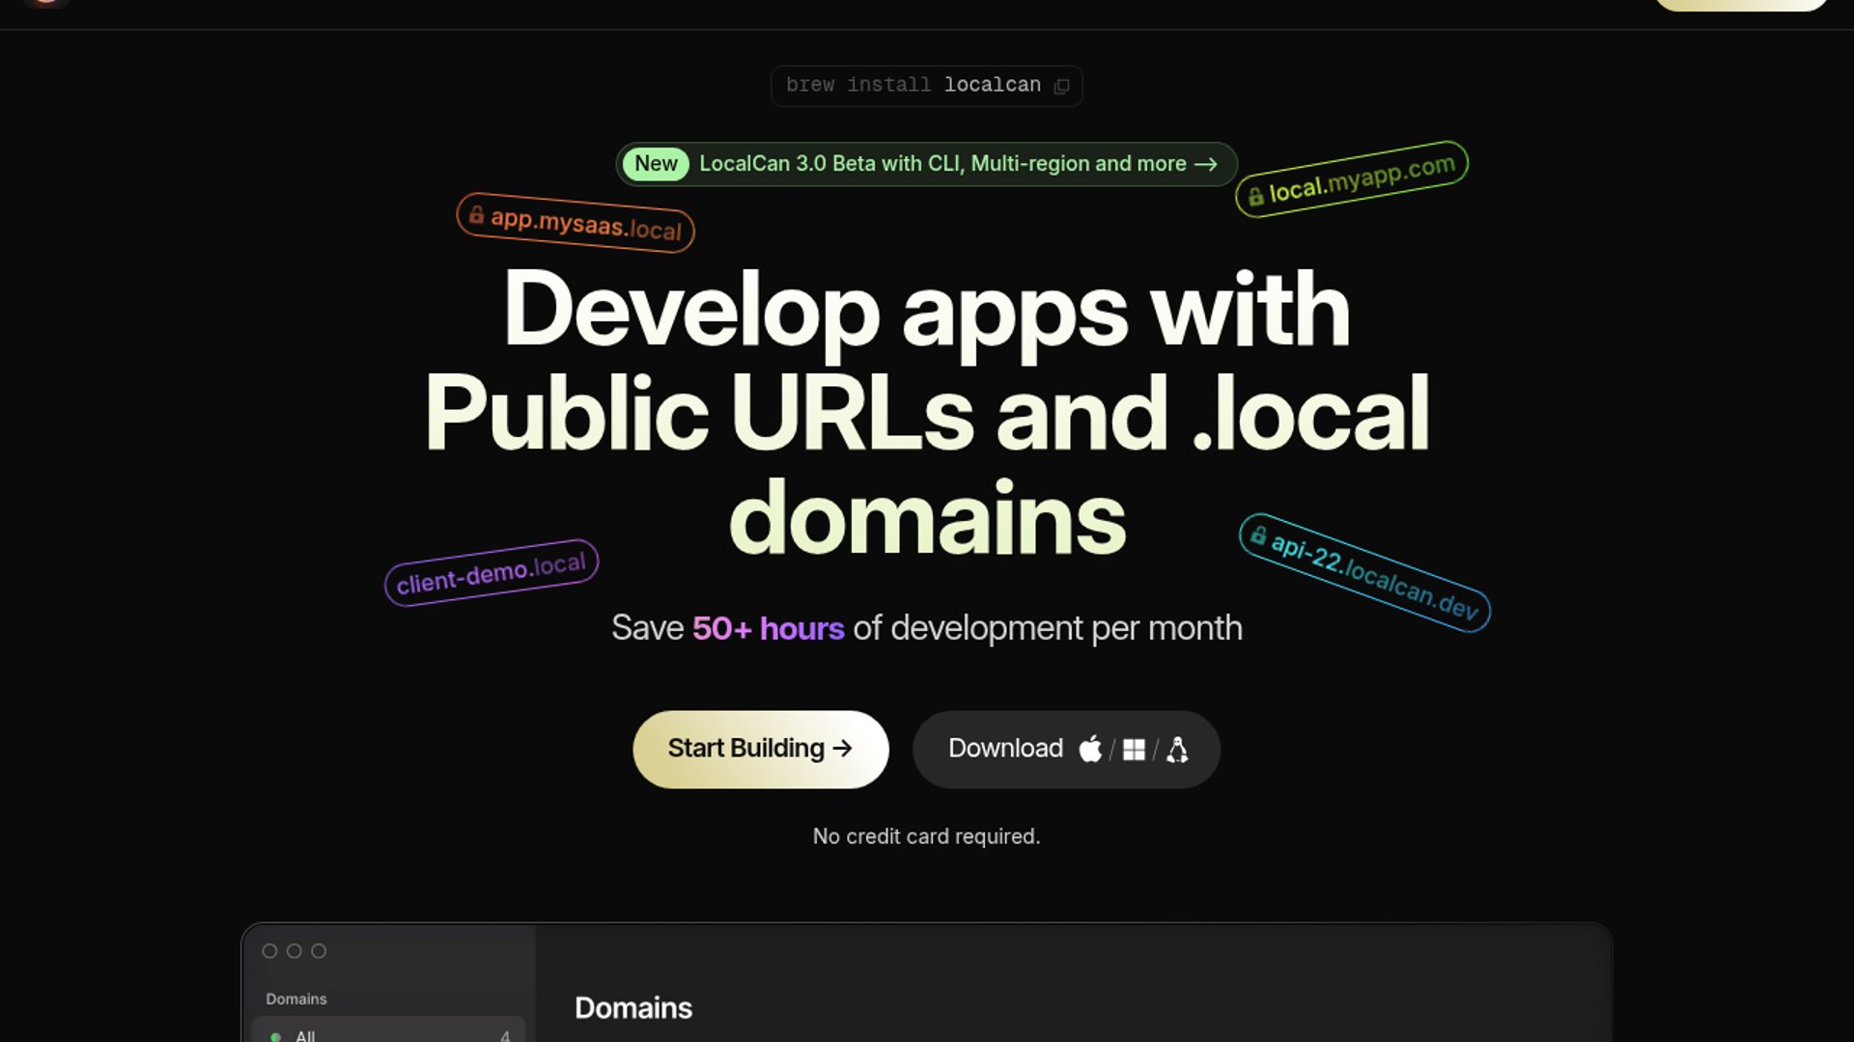Click the app.mysaas.local domain tag
This screenshot has height=1042, width=1854.
click(x=576, y=223)
